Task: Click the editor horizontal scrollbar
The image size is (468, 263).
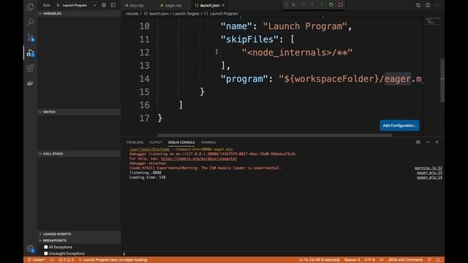Action: click(x=275, y=135)
